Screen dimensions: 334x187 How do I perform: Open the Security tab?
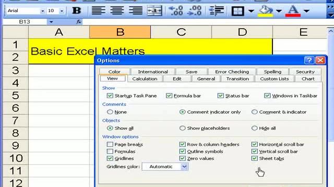point(305,72)
